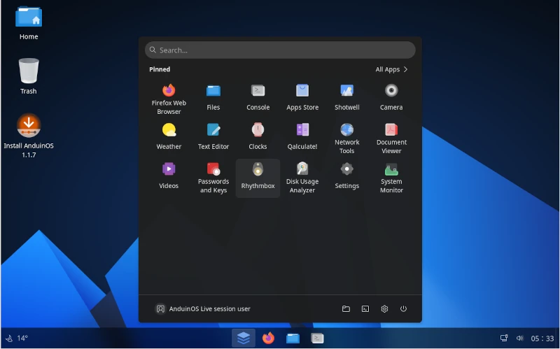Open network status tray icon
This screenshot has height=349, width=560.
point(504,338)
